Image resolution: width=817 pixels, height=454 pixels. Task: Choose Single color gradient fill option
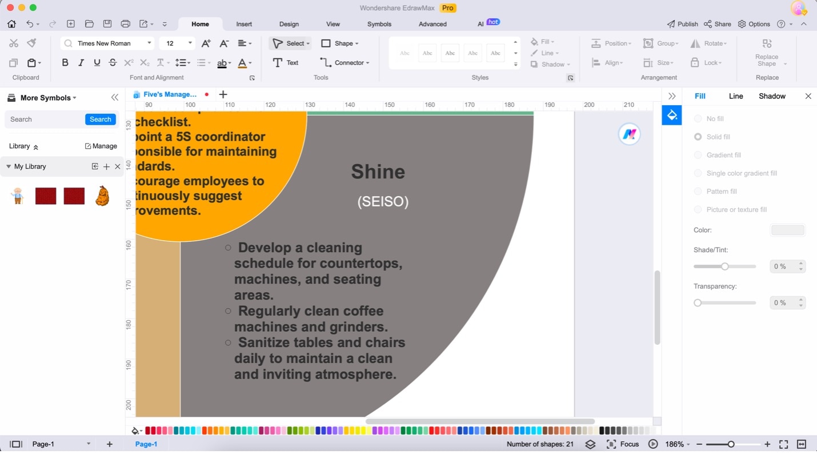(x=698, y=173)
